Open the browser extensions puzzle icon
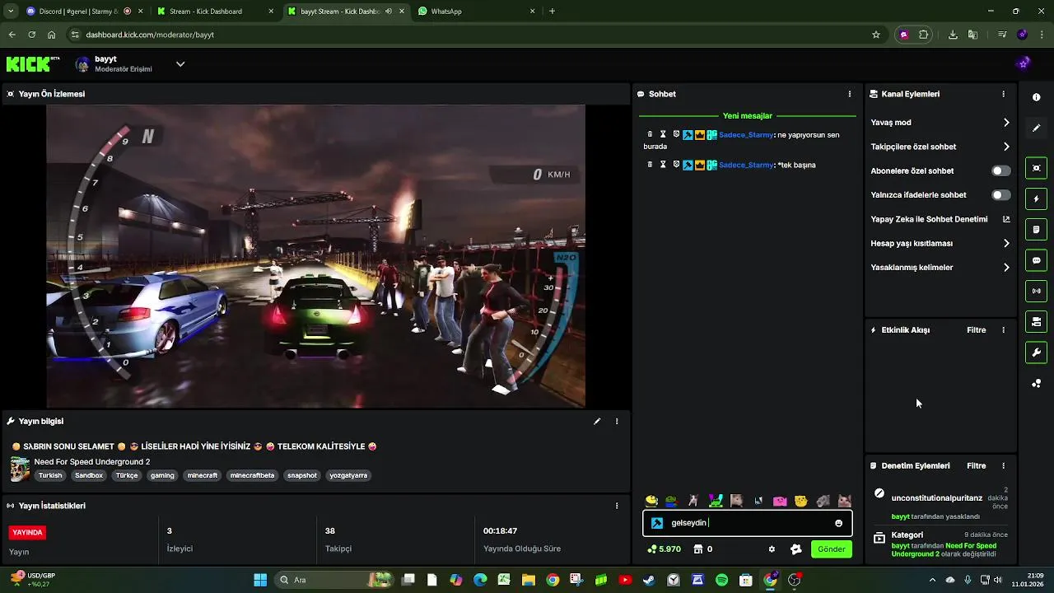The image size is (1054, 593). [923, 35]
